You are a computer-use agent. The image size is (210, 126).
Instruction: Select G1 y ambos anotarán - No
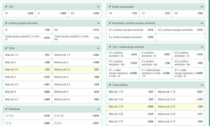(123, 63)
